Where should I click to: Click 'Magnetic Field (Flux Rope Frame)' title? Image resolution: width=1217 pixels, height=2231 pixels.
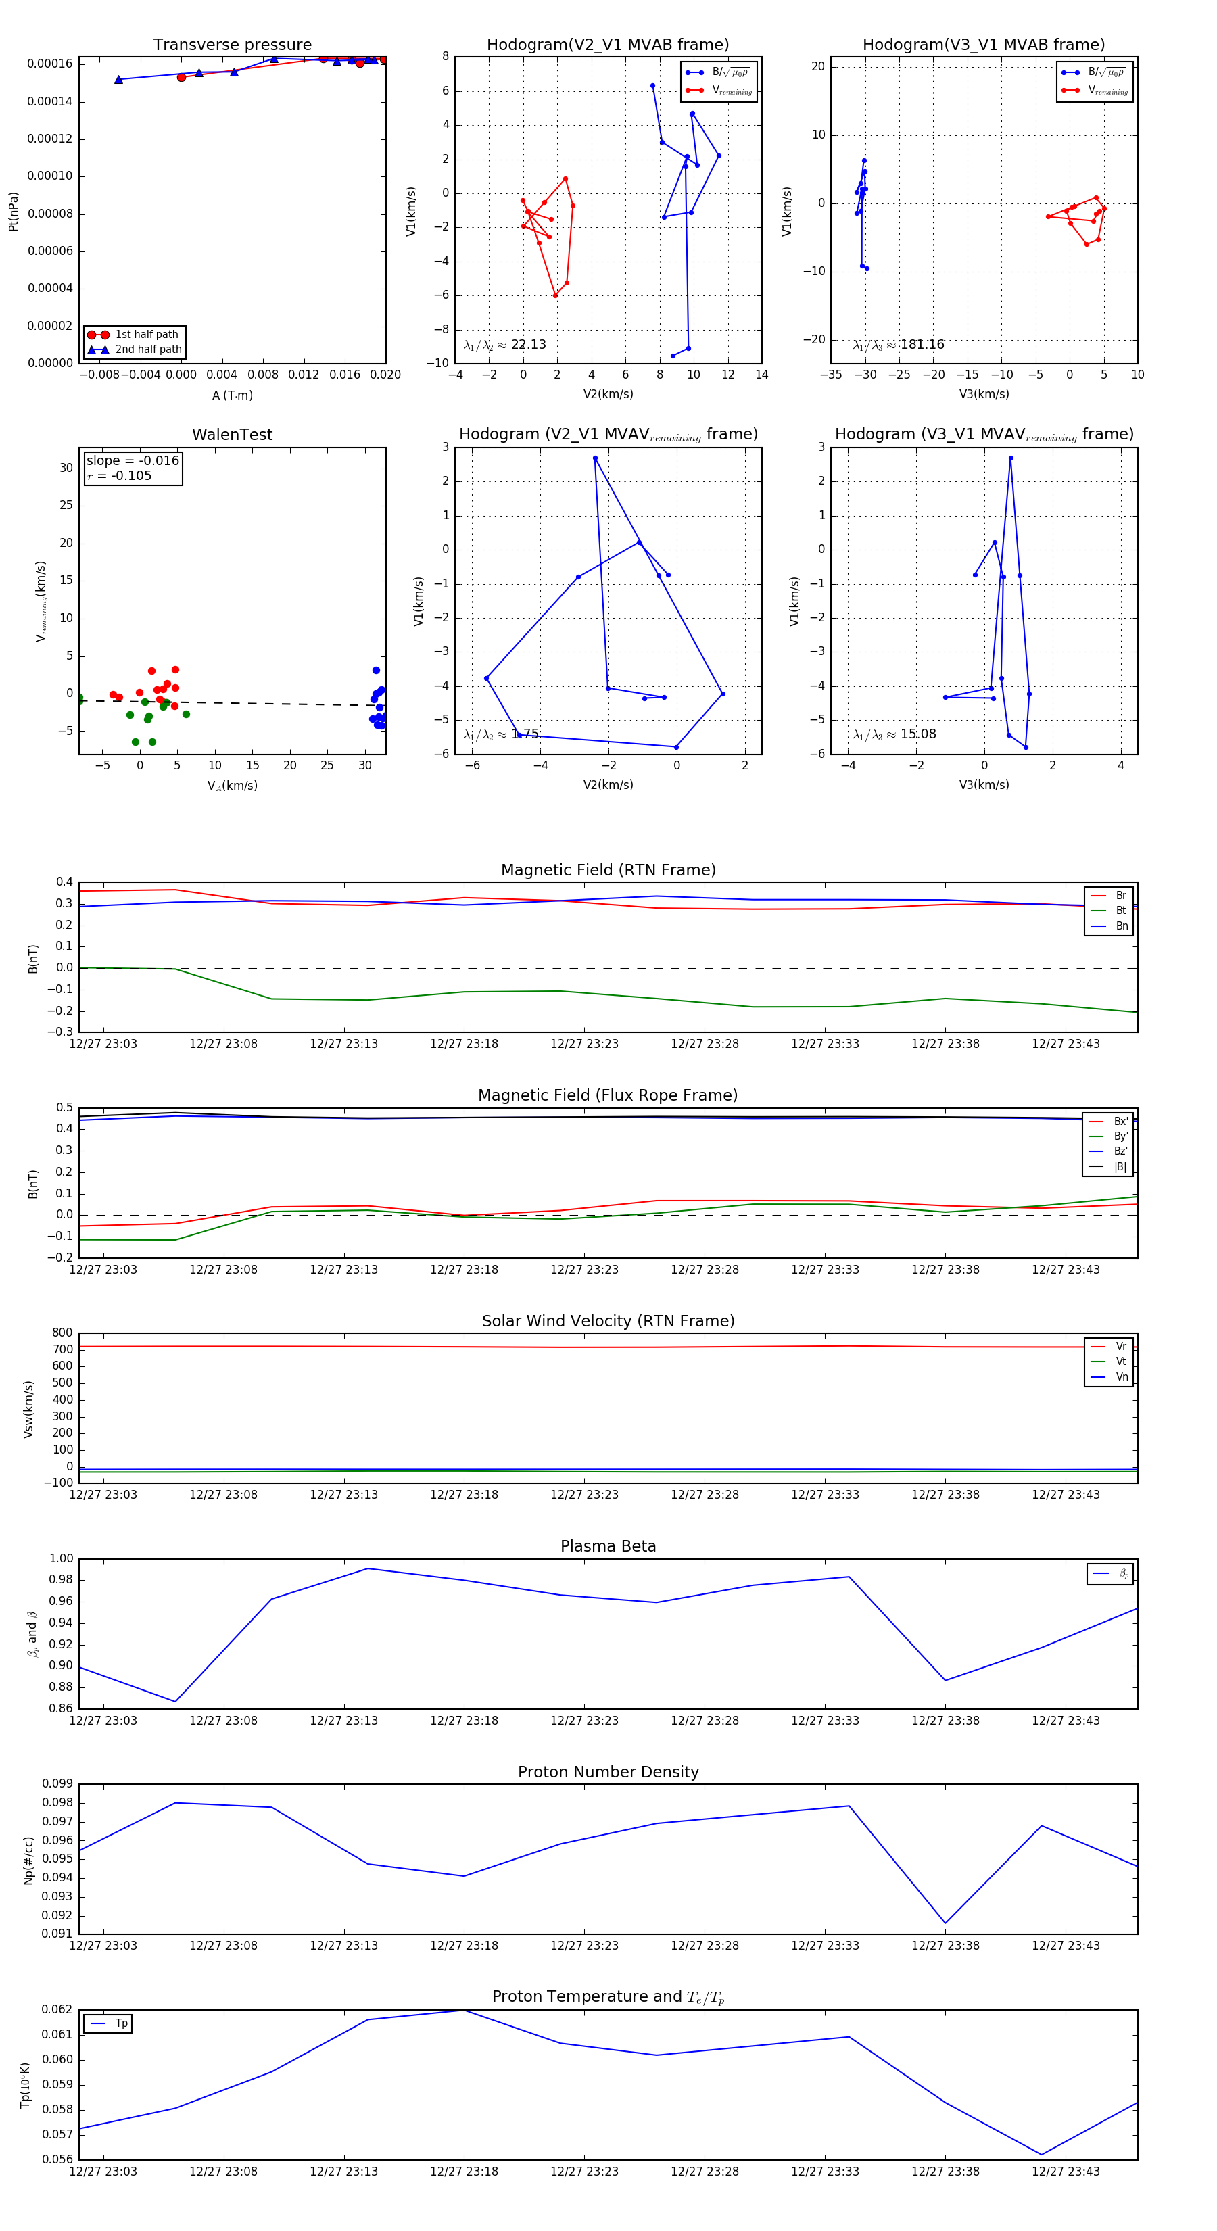coord(608,1096)
